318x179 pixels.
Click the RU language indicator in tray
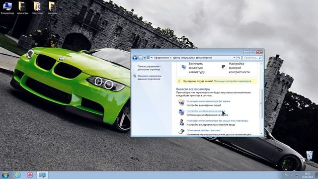287,175
